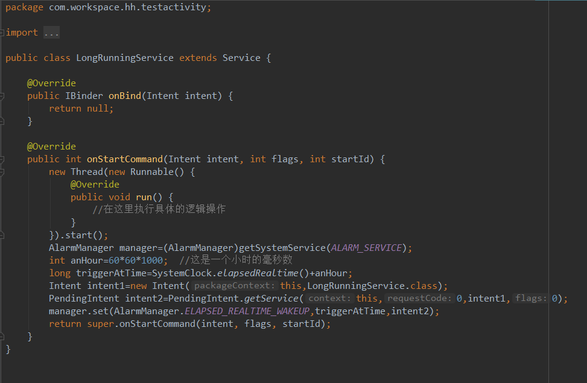Click the 'return null;' statement
This screenshot has width=587, height=383.
click(x=81, y=109)
